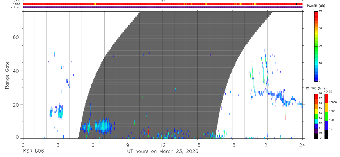The image size is (340, 157).
Task: Click the x-axis tick label 9
Action: pyautogui.click(x=128, y=145)
